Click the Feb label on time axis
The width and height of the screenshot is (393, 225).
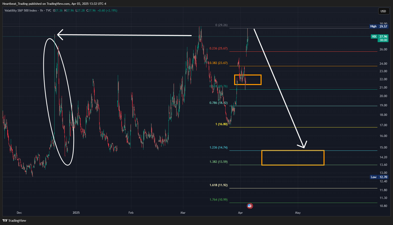click(131, 213)
